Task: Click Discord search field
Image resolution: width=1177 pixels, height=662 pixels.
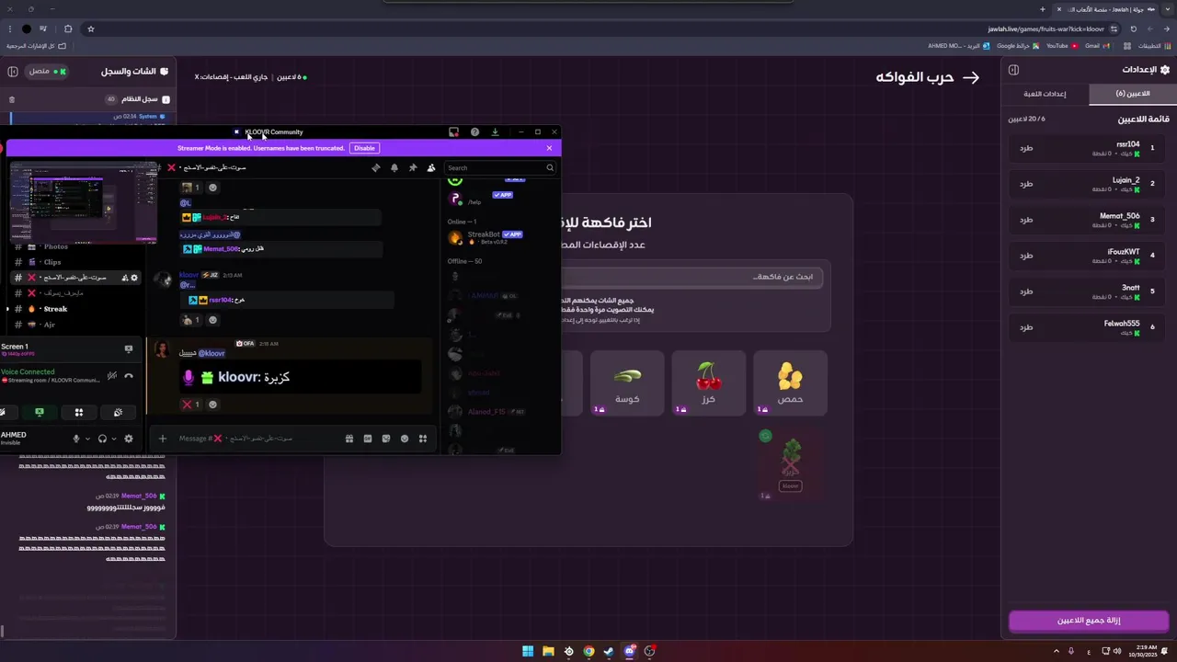Action: click(x=500, y=167)
